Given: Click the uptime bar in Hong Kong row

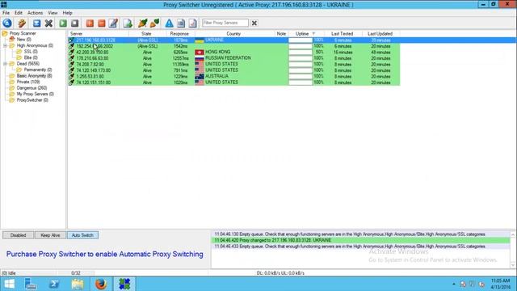Looking at the screenshot, I should [301, 52].
